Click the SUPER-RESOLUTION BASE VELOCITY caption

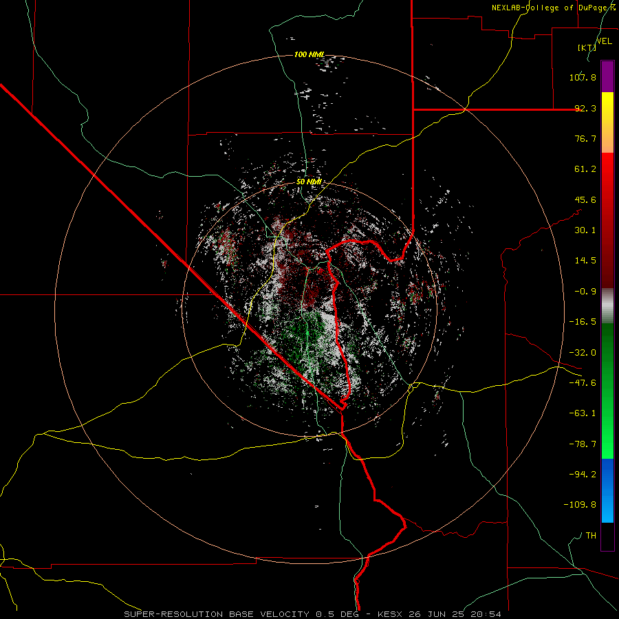coord(217,614)
